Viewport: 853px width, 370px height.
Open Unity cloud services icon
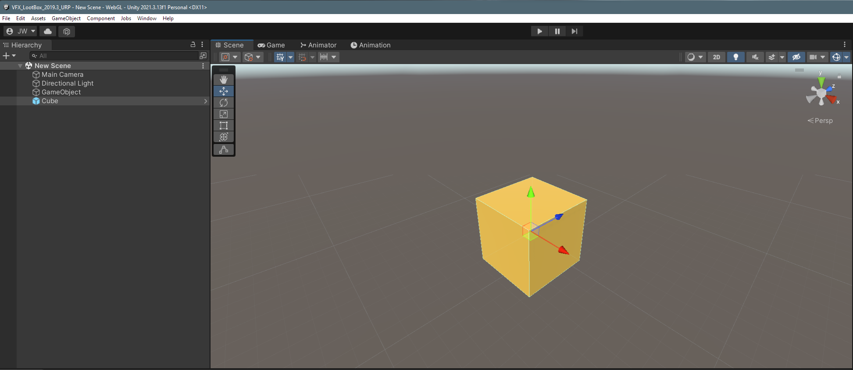(48, 31)
